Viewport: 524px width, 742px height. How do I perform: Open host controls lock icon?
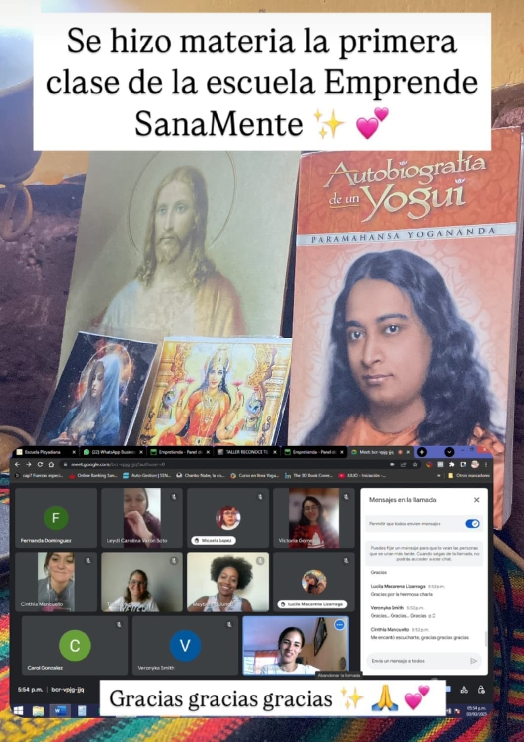[x=481, y=690]
